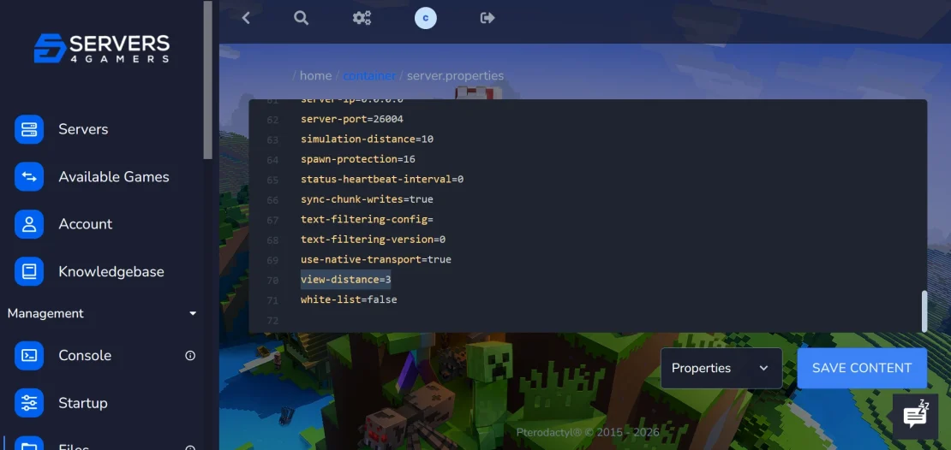This screenshot has width=951, height=450.
Task: Click the server-port=26004 line
Action: point(352,119)
